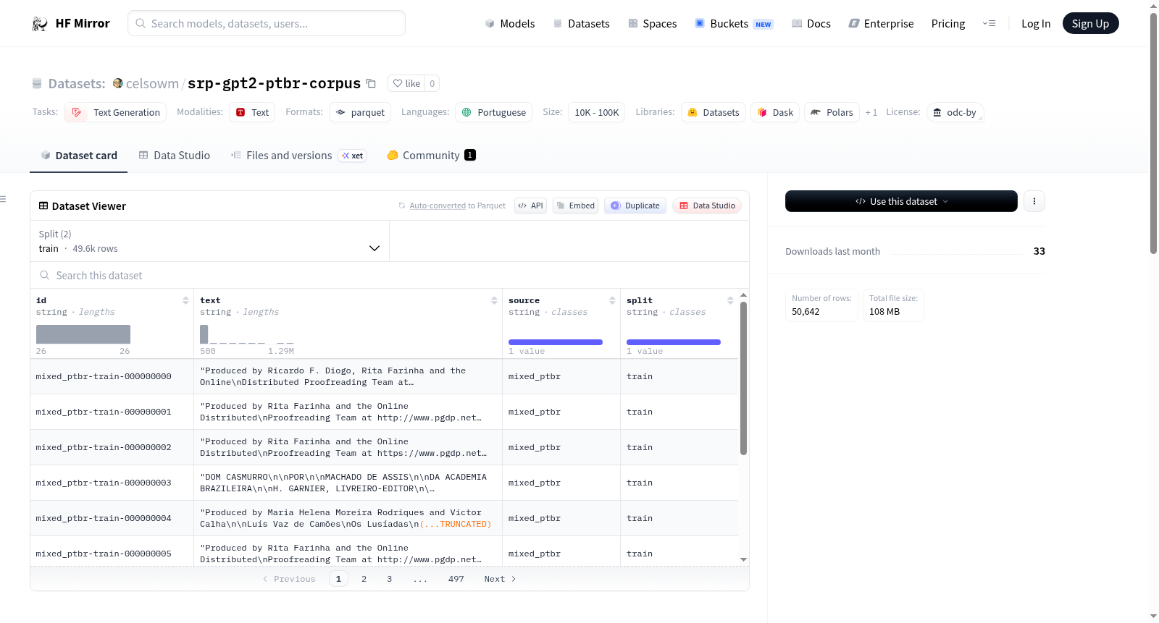Image resolution: width=1159 pixels, height=623 pixels.
Task: Click table scroll down arrow
Action: [x=743, y=559]
